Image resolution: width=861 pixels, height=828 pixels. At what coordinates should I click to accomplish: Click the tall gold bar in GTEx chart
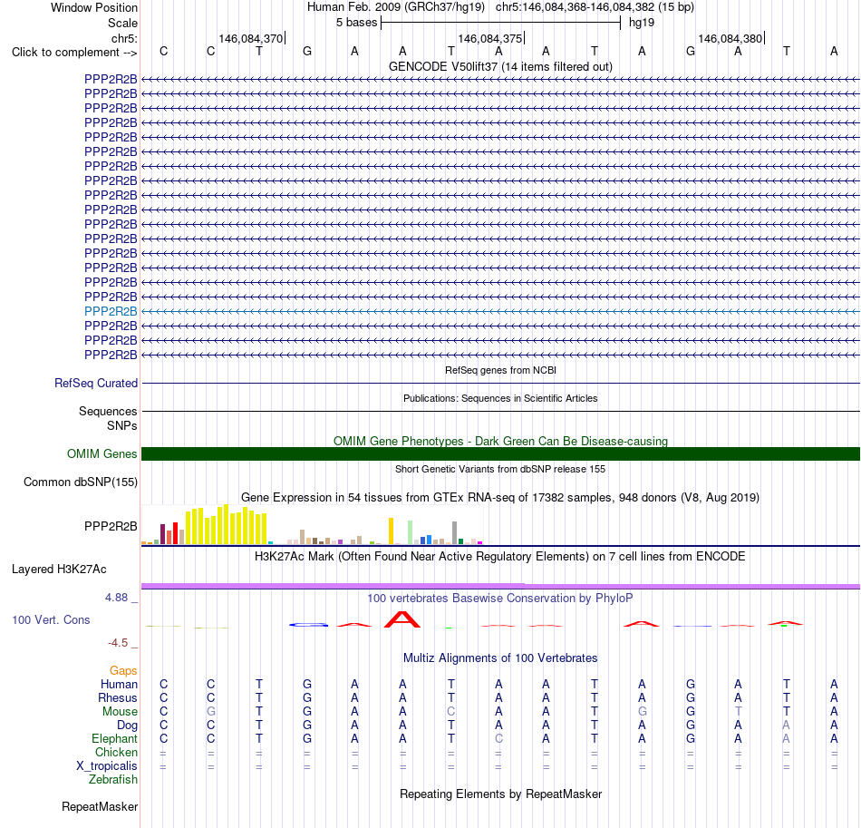[x=391, y=531]
